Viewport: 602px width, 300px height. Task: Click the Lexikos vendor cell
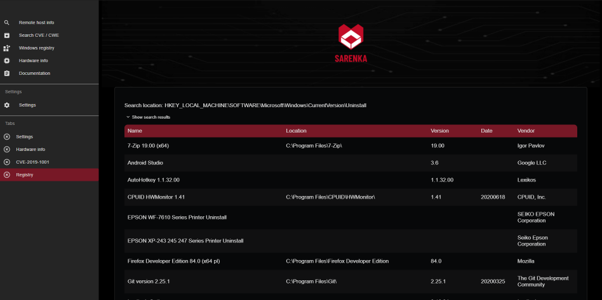coord(527,179)
